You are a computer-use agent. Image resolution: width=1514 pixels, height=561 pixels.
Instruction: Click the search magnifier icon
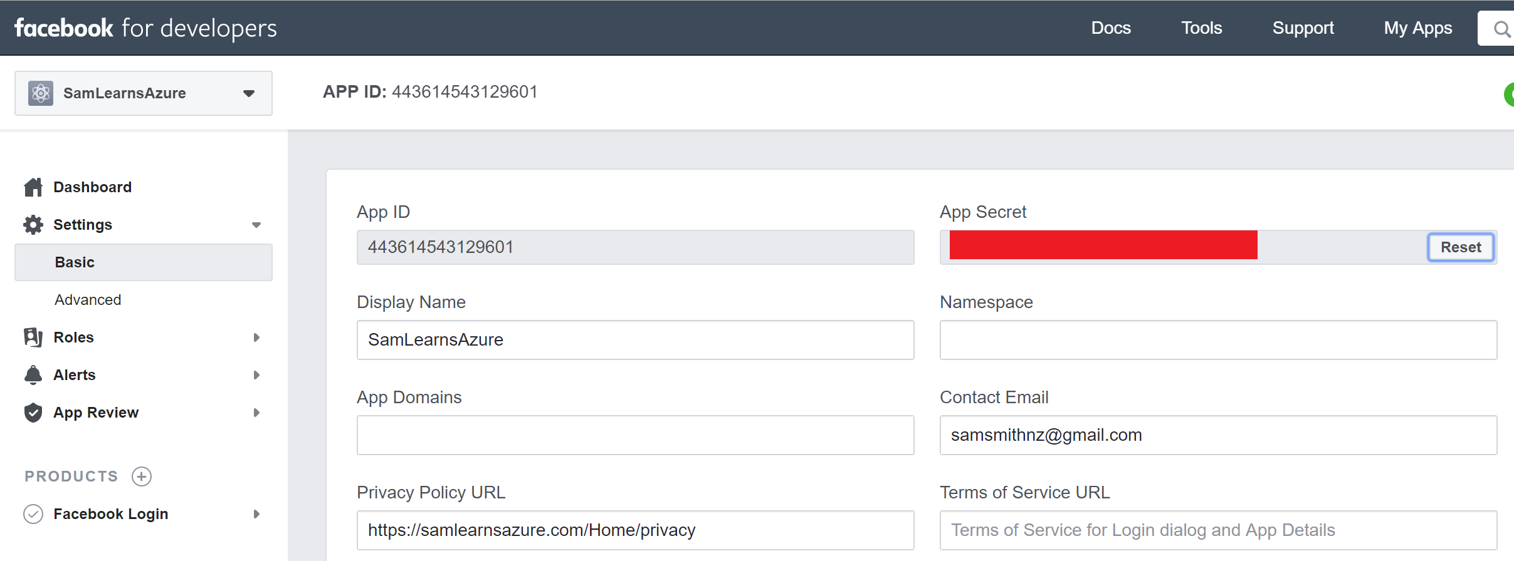point(1501,29)
